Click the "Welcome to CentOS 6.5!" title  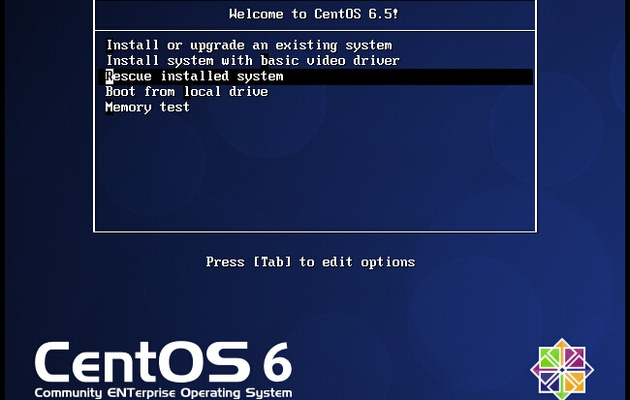pos(314,15)
